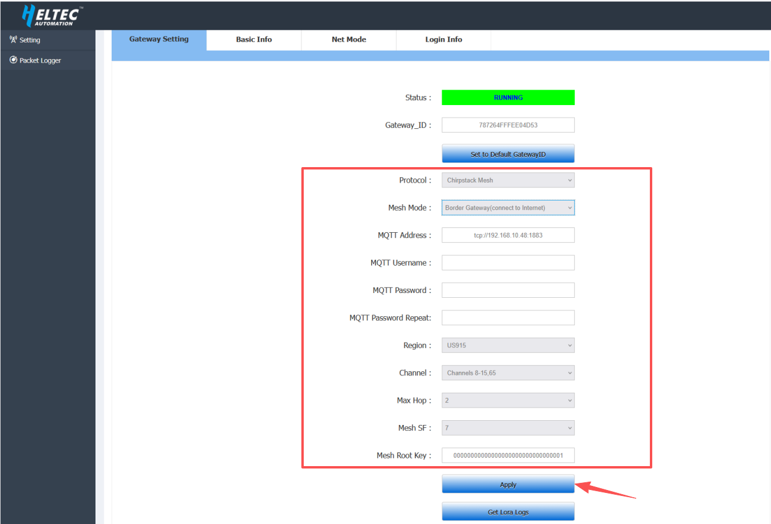Expand the Region dropdown
771x524 pixels.
pyautogui.click(x=508, y=346)
